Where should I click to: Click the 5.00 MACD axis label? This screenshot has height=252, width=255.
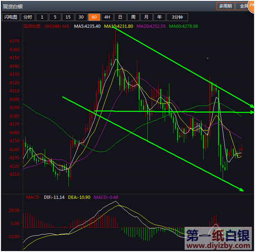(x=15, y=223)
